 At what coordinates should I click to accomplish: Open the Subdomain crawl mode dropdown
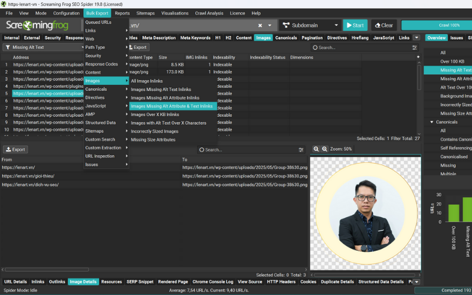point(309,25)
